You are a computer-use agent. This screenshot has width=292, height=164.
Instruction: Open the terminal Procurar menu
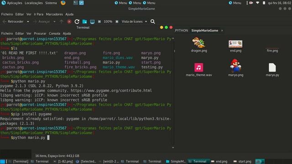pyautogui.click(x=40, y=33)
